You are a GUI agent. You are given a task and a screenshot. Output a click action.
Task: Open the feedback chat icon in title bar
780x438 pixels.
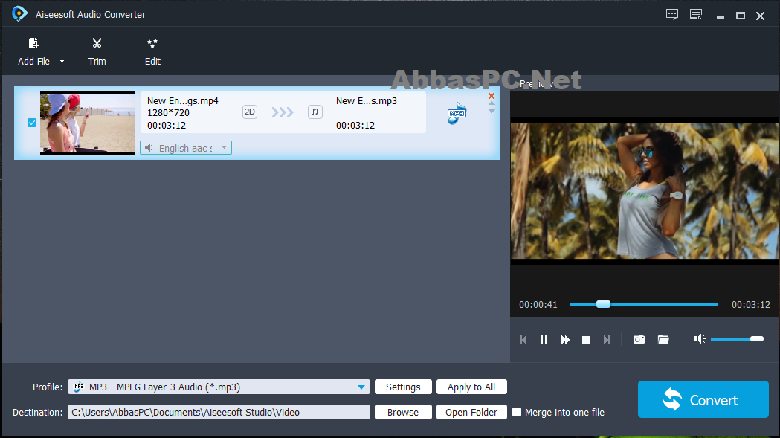click(x=672, y=14)
